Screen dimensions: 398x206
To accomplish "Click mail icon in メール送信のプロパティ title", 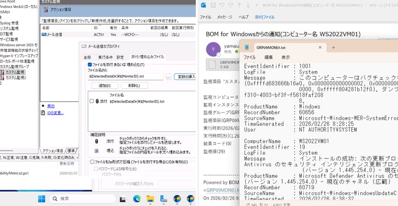I will (x=84, y=47).
